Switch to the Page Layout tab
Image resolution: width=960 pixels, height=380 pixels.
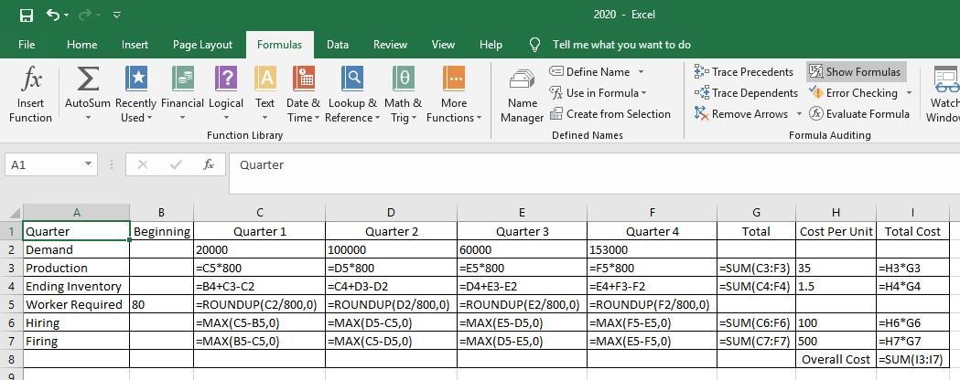click(x=202, y=45)
